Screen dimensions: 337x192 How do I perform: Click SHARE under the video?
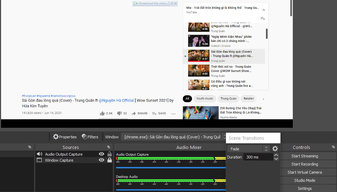(139, 113)
